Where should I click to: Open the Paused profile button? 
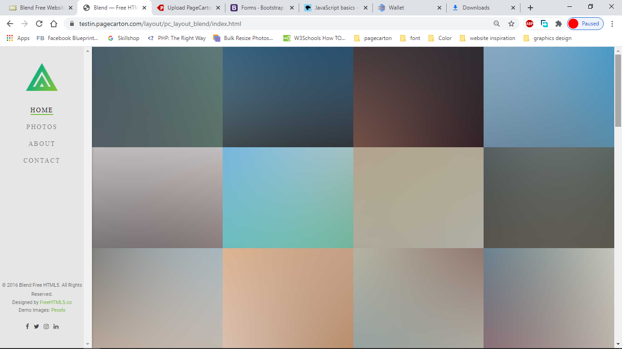(586, 24)
